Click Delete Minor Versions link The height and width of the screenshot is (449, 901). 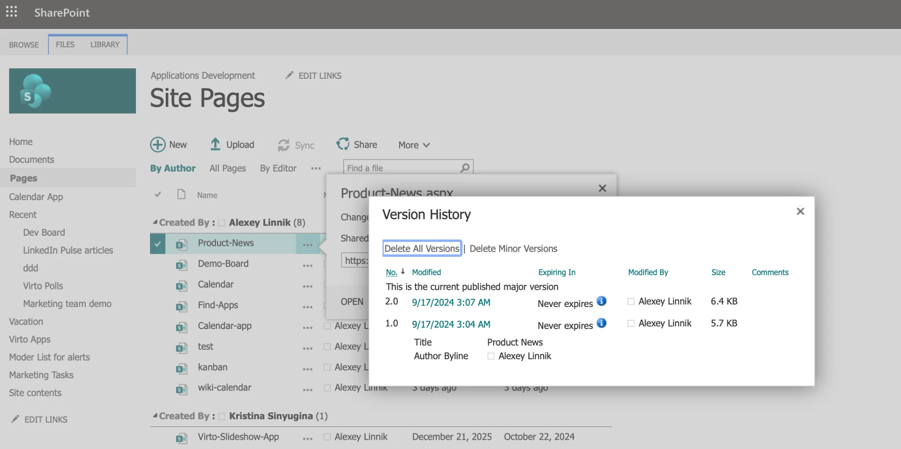click(x=513, y=248)
